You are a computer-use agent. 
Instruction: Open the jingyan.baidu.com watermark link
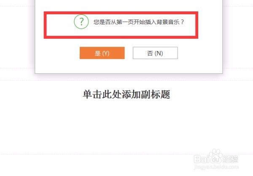(216, 167)
